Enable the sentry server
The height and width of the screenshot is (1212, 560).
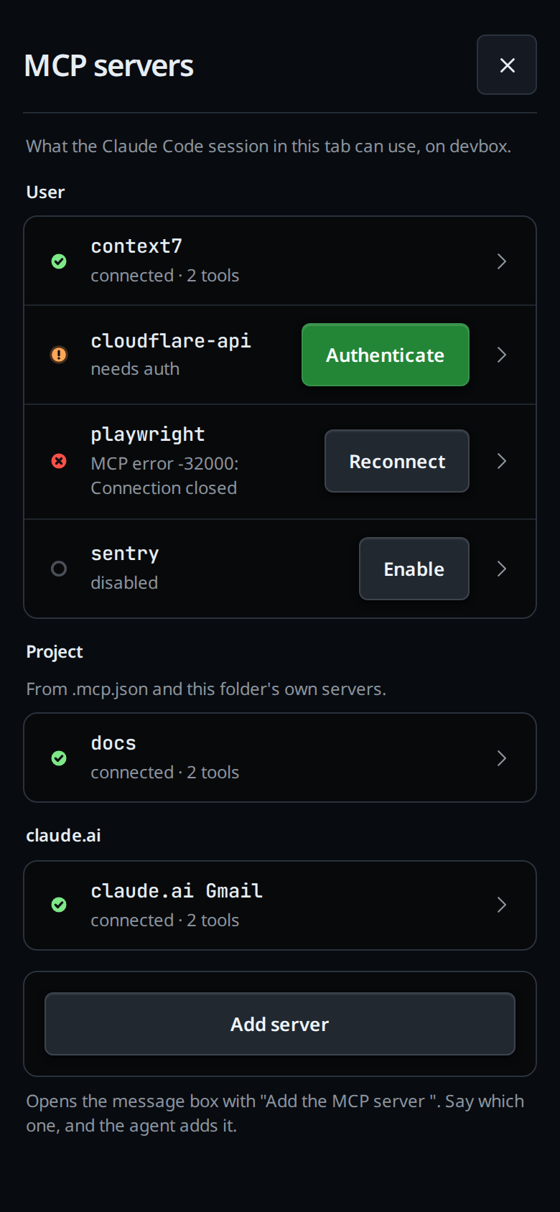pyautogui.click(x=414, y=569)
